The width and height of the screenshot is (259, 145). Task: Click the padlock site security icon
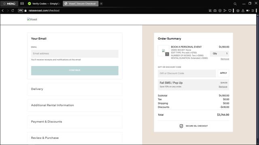(25, 10)
